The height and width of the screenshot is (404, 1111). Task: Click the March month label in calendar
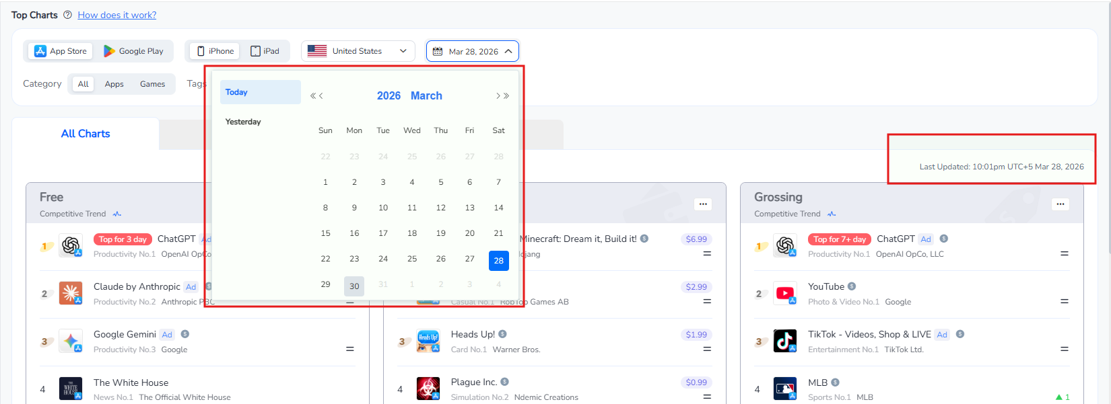426,96
